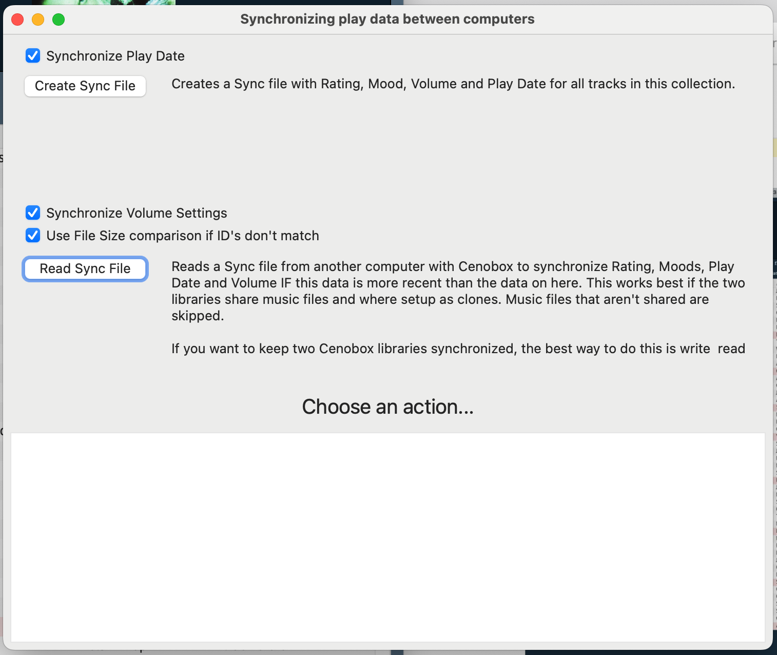Minimize the window using yellow button
777x655 pixels.
38,20
